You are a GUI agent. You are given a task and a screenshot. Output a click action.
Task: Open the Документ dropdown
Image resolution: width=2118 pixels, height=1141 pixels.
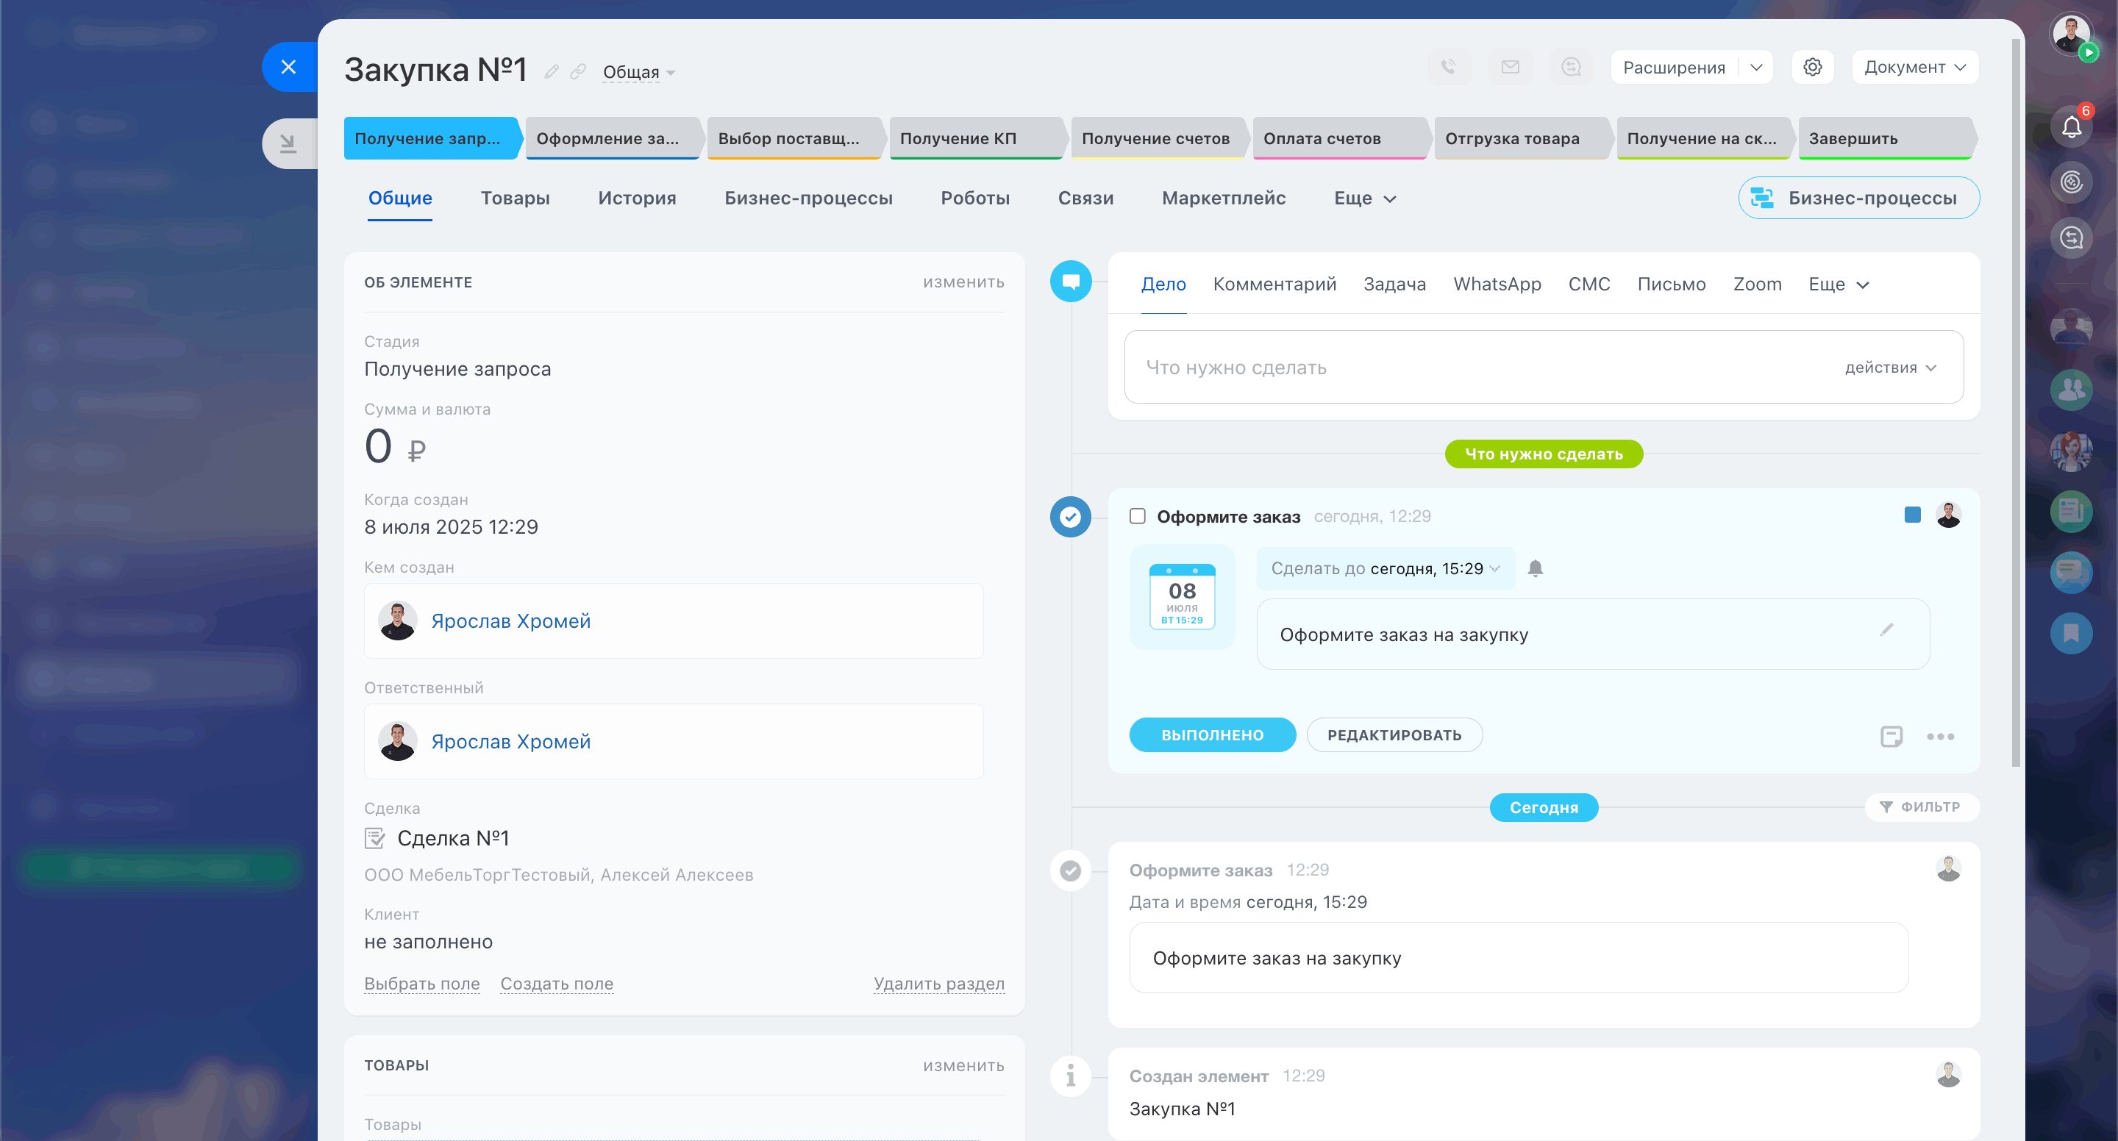tap(1914, 68)
